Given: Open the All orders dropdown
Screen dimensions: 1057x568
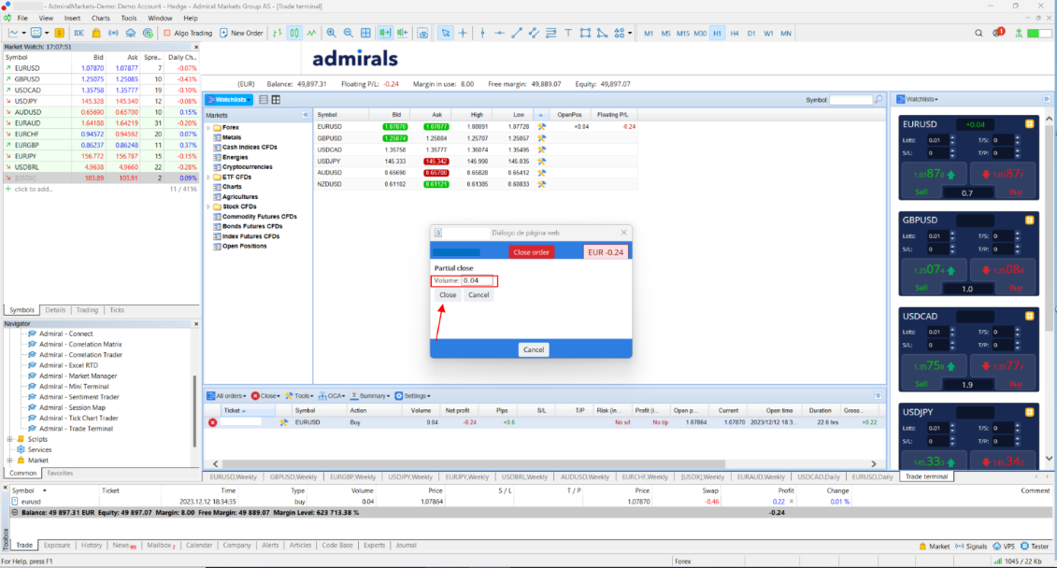Looking at the screenshot, I should coord(226,396).
